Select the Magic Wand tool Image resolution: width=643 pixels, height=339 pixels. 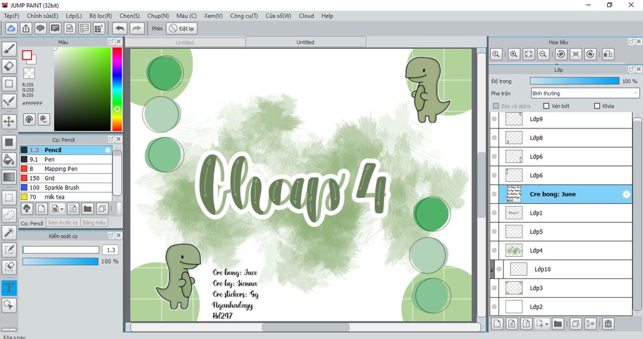9,232
